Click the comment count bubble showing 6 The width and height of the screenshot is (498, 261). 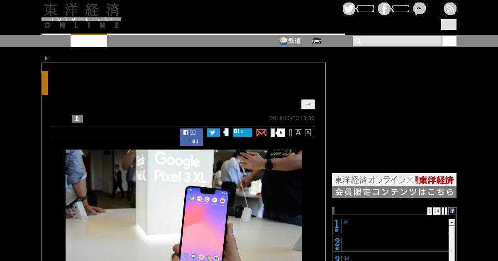point(280,133)
